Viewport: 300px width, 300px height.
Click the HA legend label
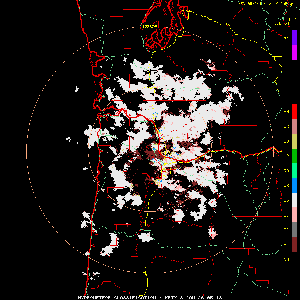[286, 112]
